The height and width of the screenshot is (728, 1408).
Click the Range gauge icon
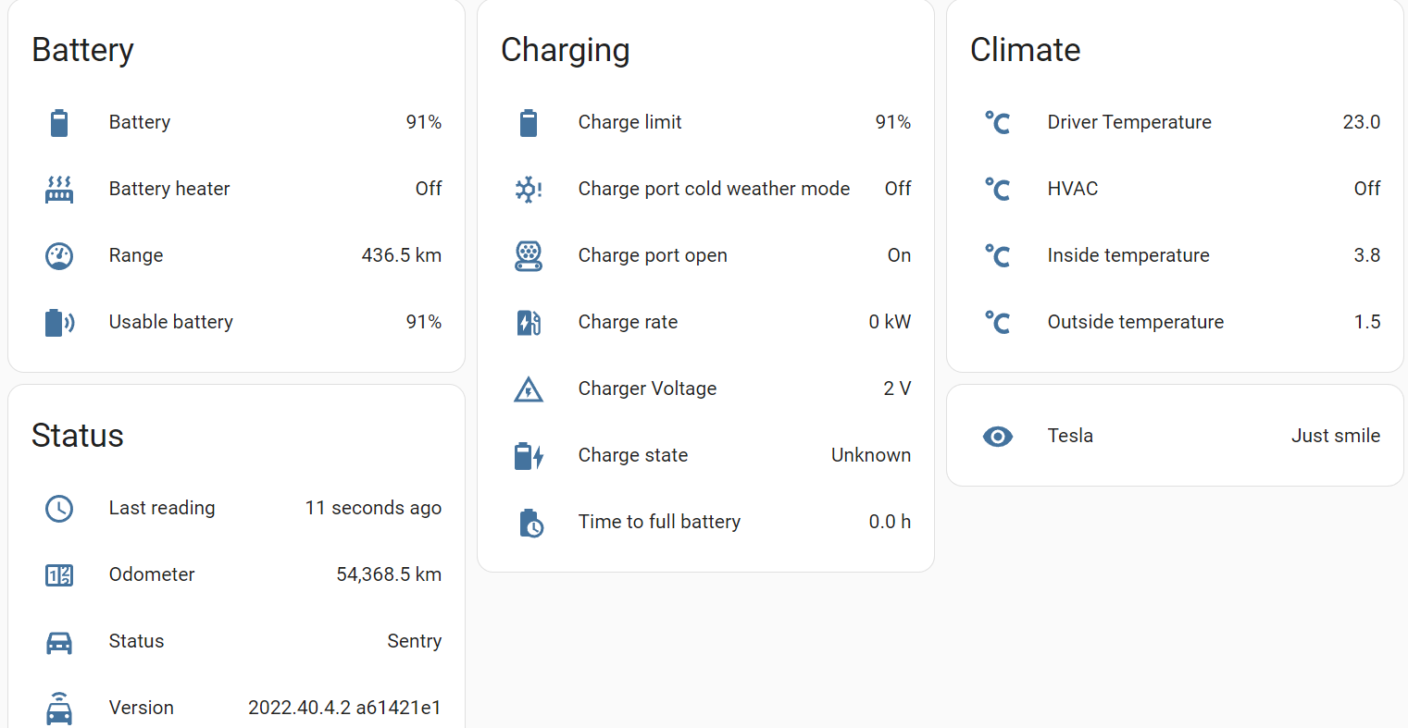[59, 255]
